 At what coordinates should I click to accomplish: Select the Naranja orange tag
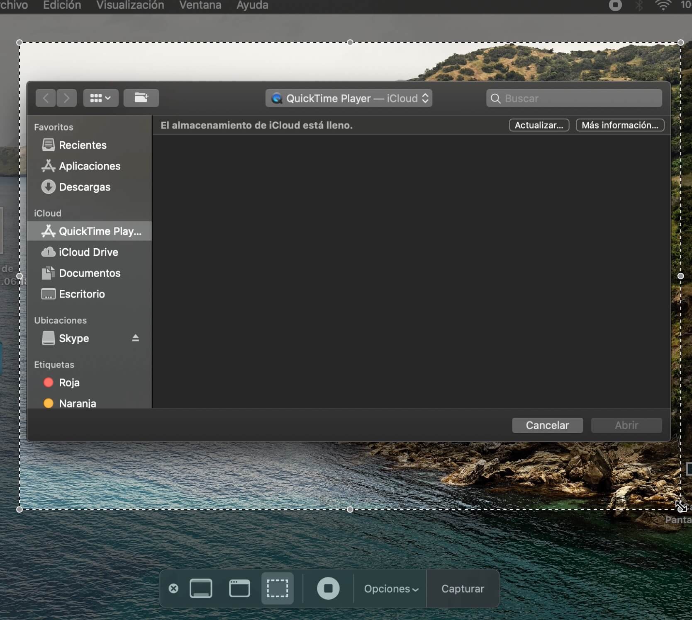pos(90,403)
